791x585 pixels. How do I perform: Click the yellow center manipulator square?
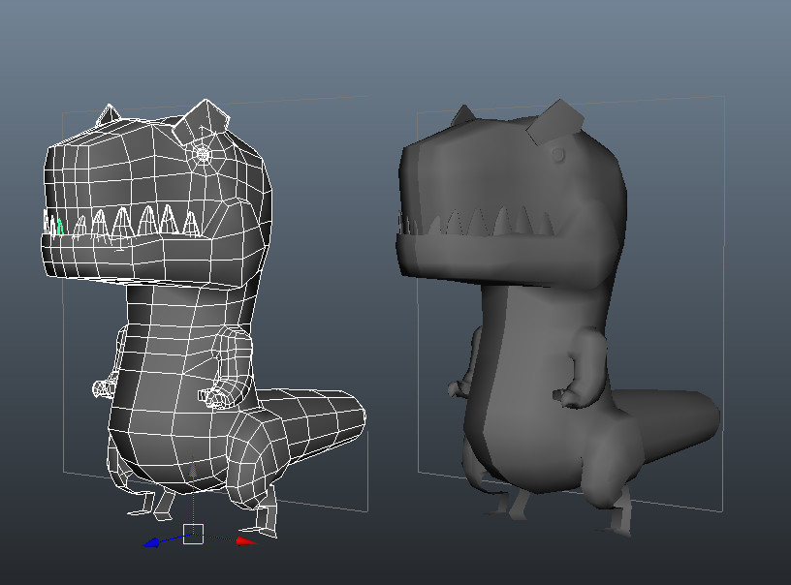click(193, 534)
